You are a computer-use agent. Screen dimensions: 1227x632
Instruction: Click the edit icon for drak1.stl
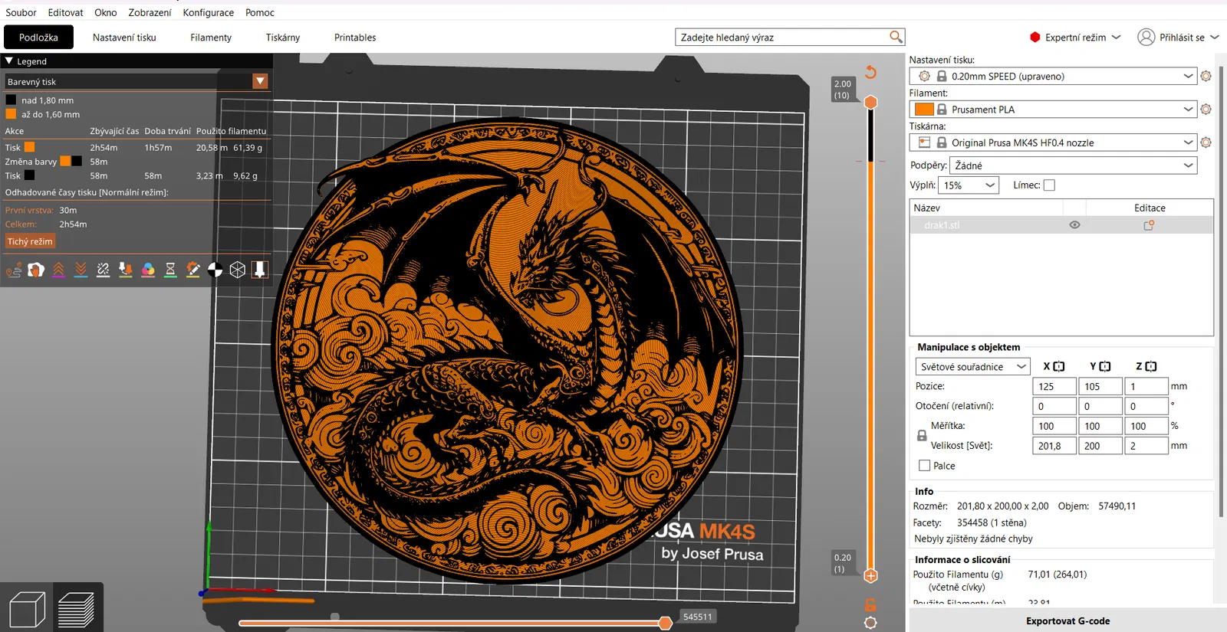[x=1149, y=225]
